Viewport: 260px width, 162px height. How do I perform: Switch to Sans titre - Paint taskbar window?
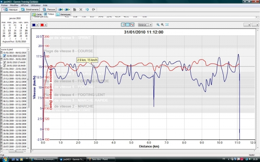[101, 159]
